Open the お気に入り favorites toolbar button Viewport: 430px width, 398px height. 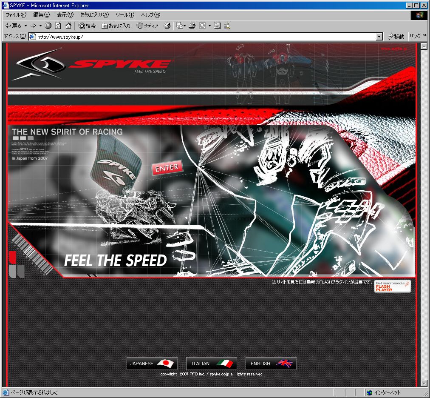(x=116, y=26)
